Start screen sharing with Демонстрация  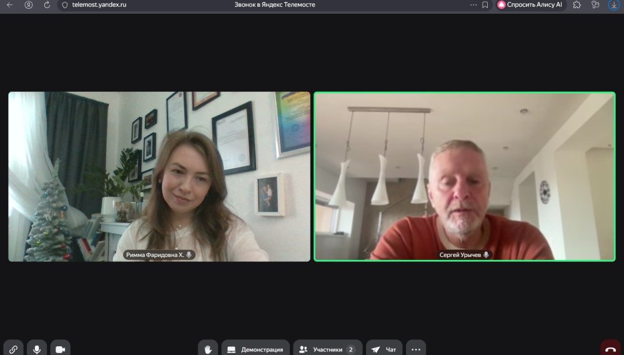coord(255,349)
